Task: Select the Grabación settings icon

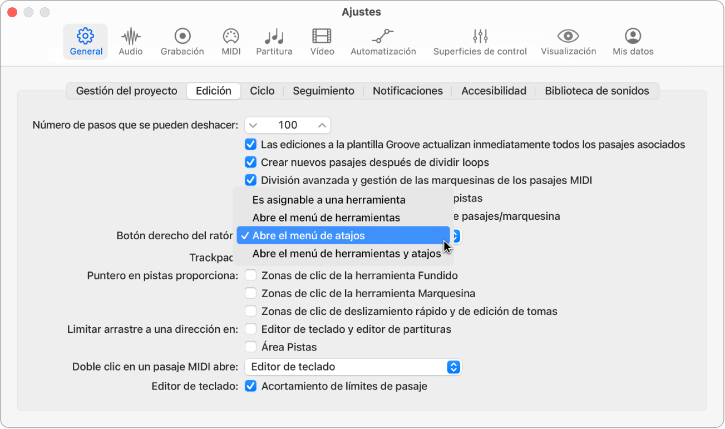Action: [x=181, y=41]
